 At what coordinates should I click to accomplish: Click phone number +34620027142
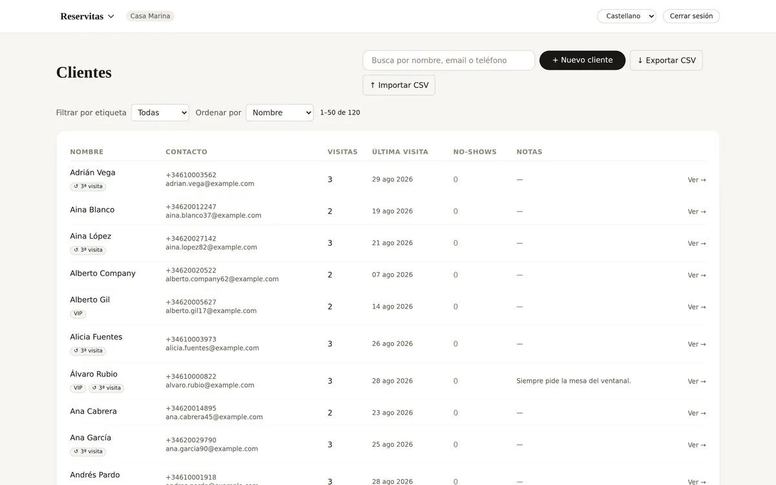point(191,239)
